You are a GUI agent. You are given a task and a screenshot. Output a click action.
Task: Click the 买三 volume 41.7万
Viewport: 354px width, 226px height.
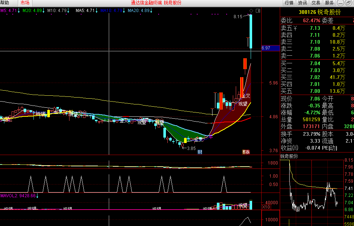coord(338,77)
